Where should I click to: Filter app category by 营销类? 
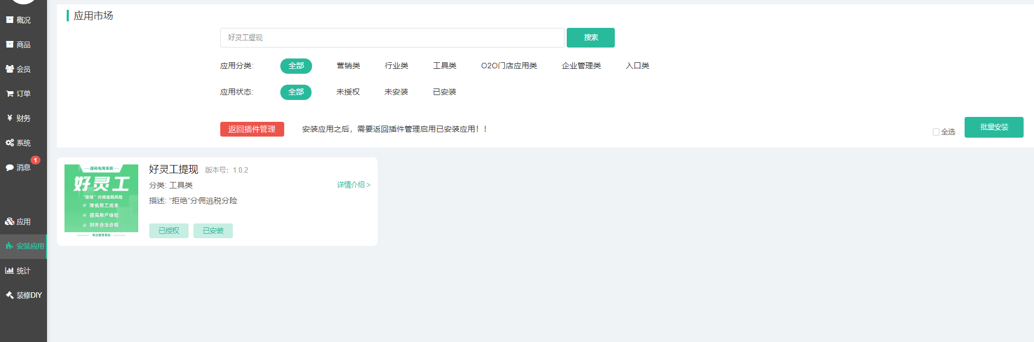348,66
